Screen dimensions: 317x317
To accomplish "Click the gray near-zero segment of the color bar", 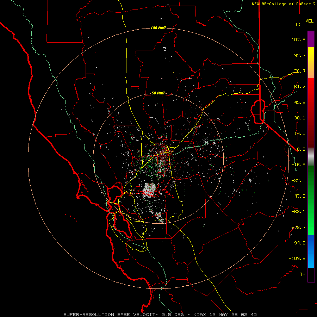I will click(311, 157).
